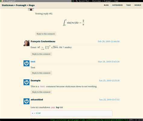Screen dimensions: 143x121
Task: Switch to the first Framagit browser tab
Action: pyautogui.click(x=36, y=1)
